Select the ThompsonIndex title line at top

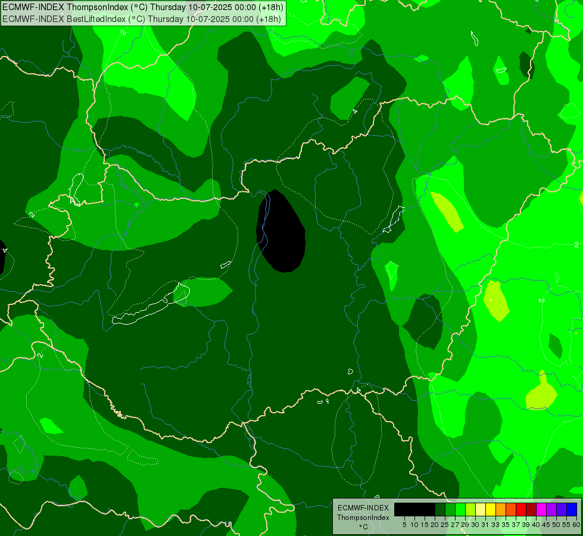point(143,7)
